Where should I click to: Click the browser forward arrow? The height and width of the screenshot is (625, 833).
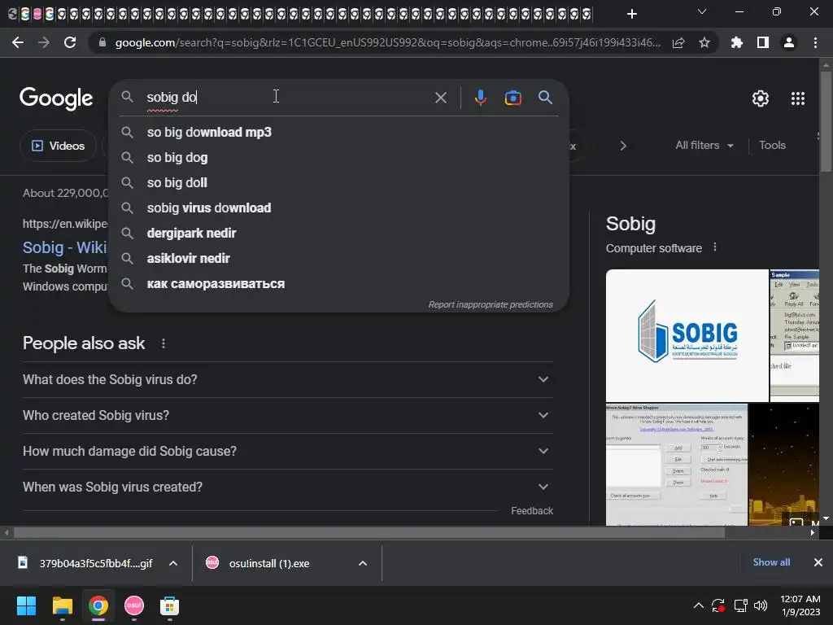point(44,42)
